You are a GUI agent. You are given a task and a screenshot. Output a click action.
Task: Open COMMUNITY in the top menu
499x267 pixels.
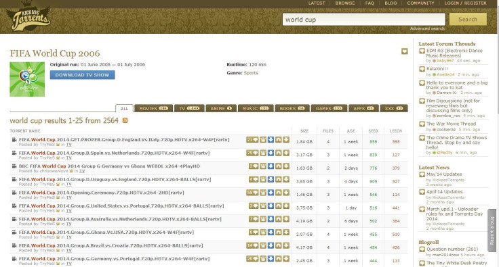[x=420, y=3]
